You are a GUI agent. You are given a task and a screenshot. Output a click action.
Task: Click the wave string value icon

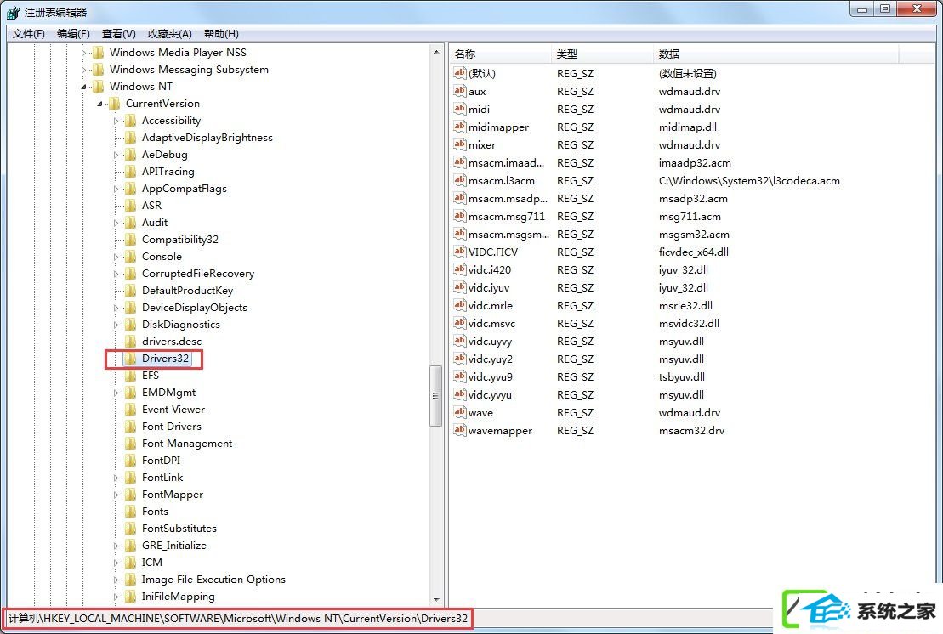459,412
